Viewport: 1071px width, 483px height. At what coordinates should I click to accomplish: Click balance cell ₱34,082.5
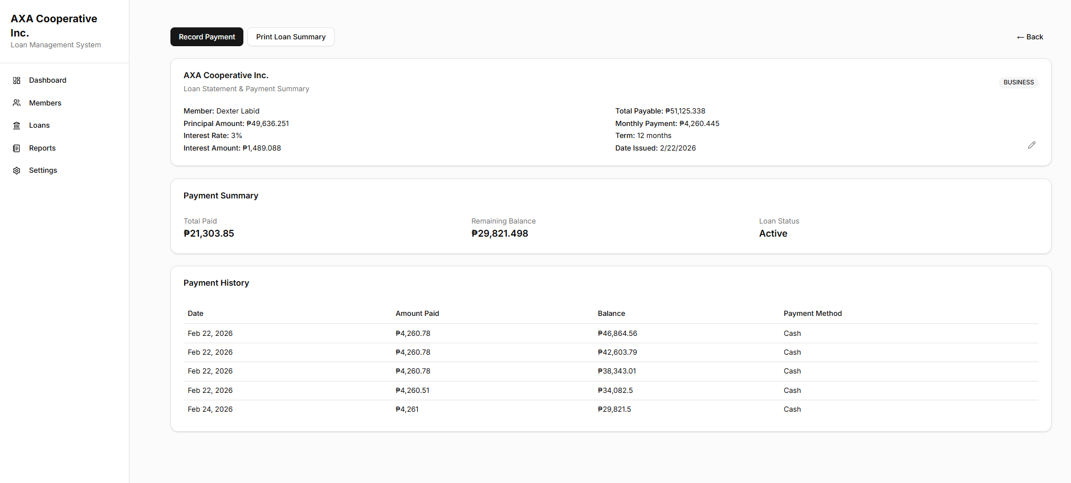pyautogui.click(x=615, y=391)
